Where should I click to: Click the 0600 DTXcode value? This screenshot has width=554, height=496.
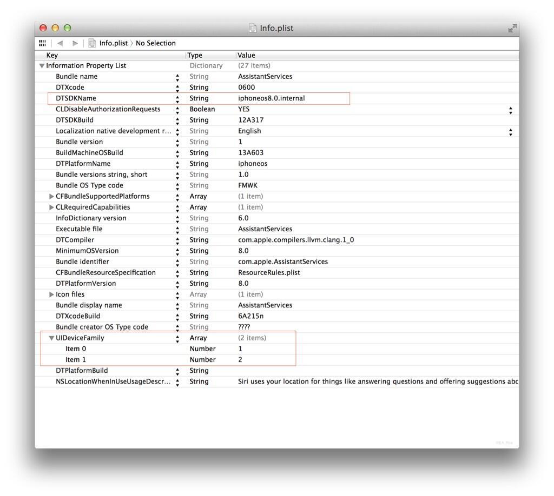(246, 87)
